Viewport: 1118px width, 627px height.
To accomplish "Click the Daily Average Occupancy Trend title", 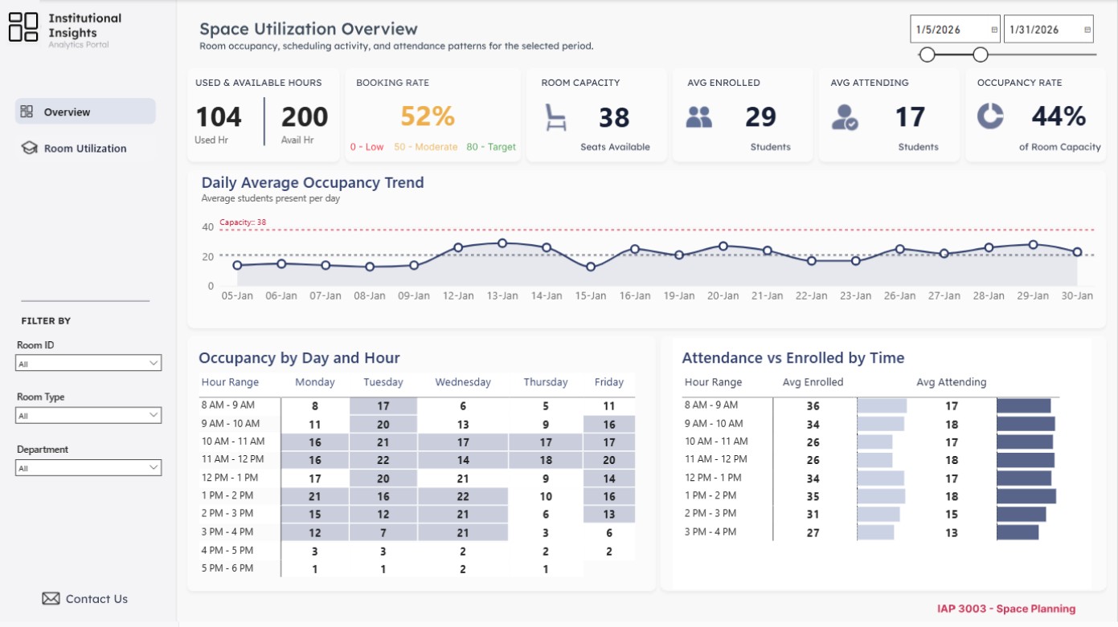I will pyautogui.click(x=313, y=182).
